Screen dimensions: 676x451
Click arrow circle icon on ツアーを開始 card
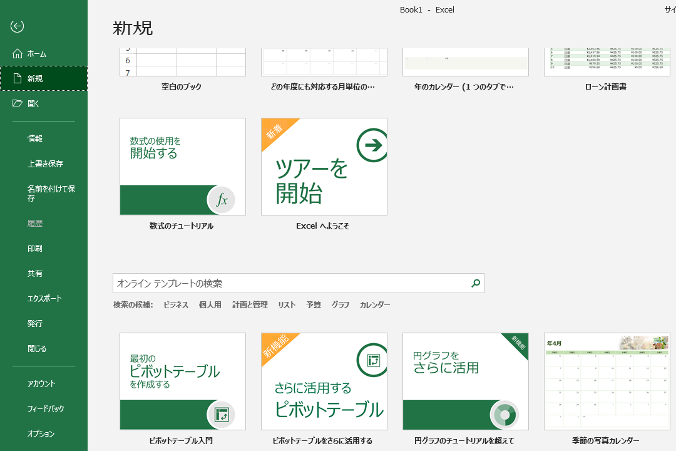click(372, 145)
